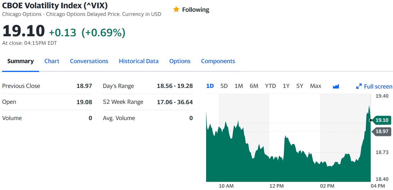Screen dimensions: 393x190
Task: Pick the Max chart range
Action: point(316,86)
